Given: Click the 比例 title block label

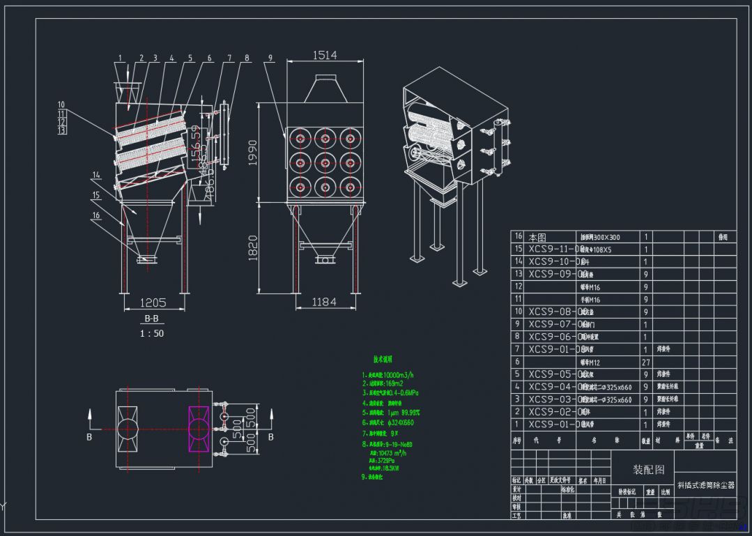Looking at the screenshot, I should 666,491.
